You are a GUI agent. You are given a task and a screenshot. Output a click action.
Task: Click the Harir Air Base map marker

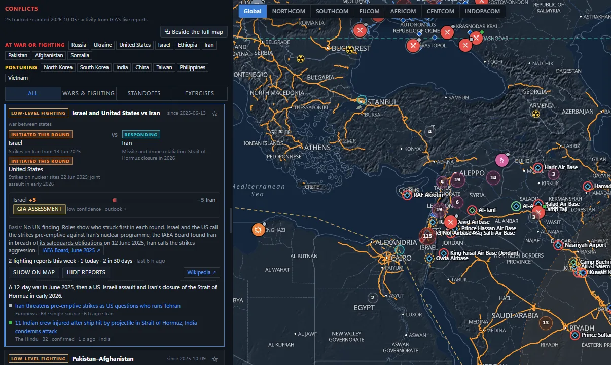538,168
